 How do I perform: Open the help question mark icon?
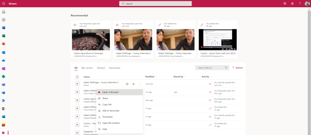(300, 4)
